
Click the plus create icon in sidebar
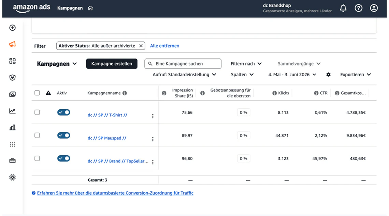pos(12,28)
